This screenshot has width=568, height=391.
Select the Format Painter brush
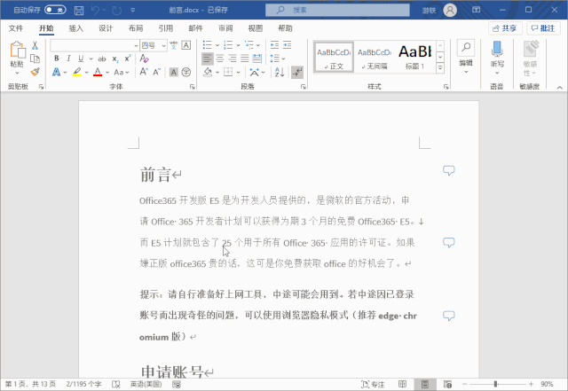(x=35, y=72)
